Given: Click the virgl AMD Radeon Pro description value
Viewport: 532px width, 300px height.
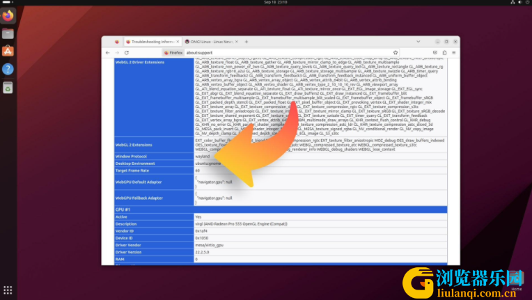Looking at the screenshot, I should (x=241, y=224).
